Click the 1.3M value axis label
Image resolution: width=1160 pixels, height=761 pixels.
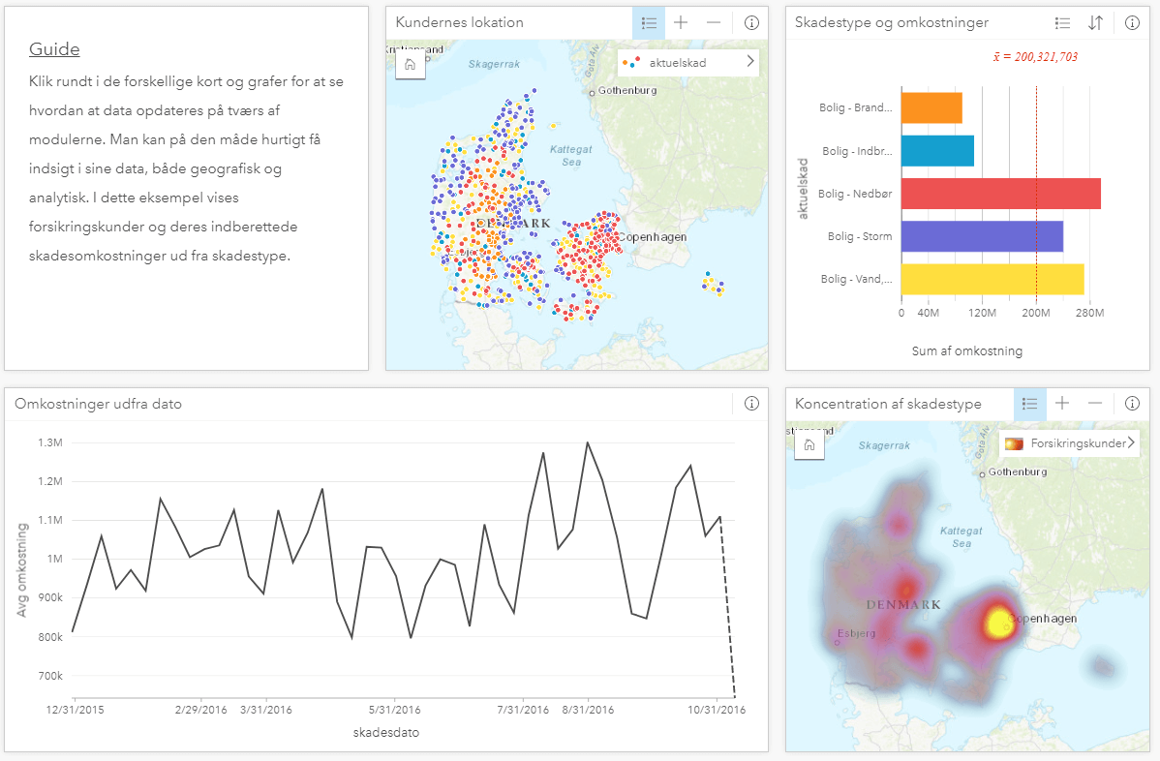pyautogui.click(x=50, y=443)
